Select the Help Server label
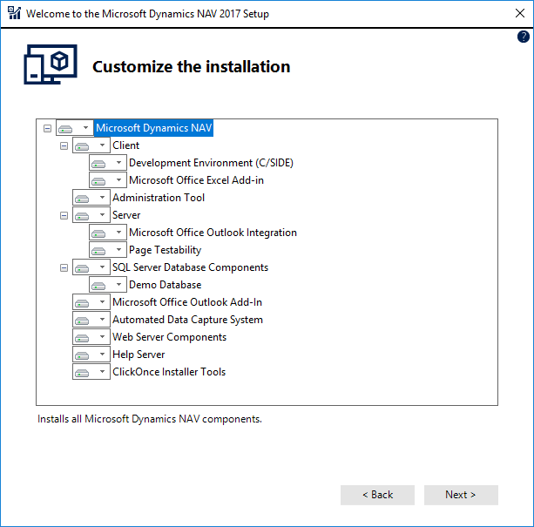 (139, 355)
